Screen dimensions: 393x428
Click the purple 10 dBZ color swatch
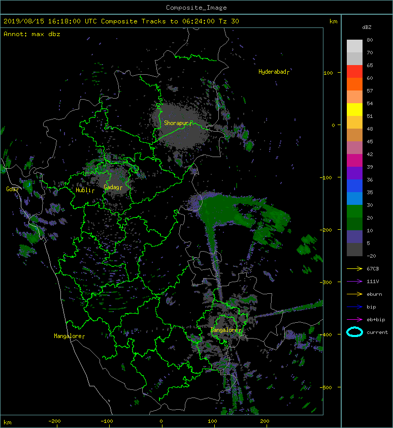click(x=354, y=236)
